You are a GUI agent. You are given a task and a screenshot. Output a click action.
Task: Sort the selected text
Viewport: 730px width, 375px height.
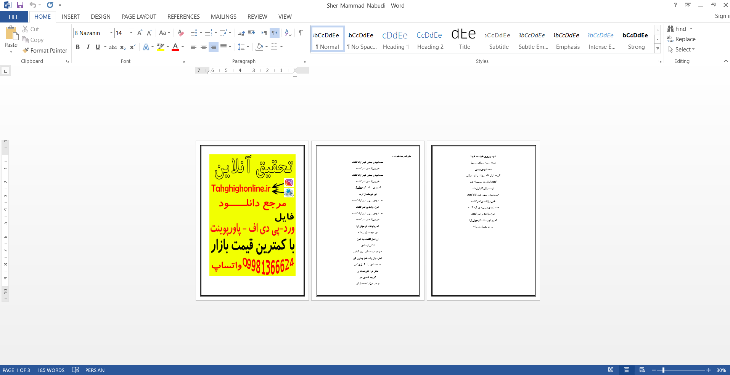pos(288,33)
